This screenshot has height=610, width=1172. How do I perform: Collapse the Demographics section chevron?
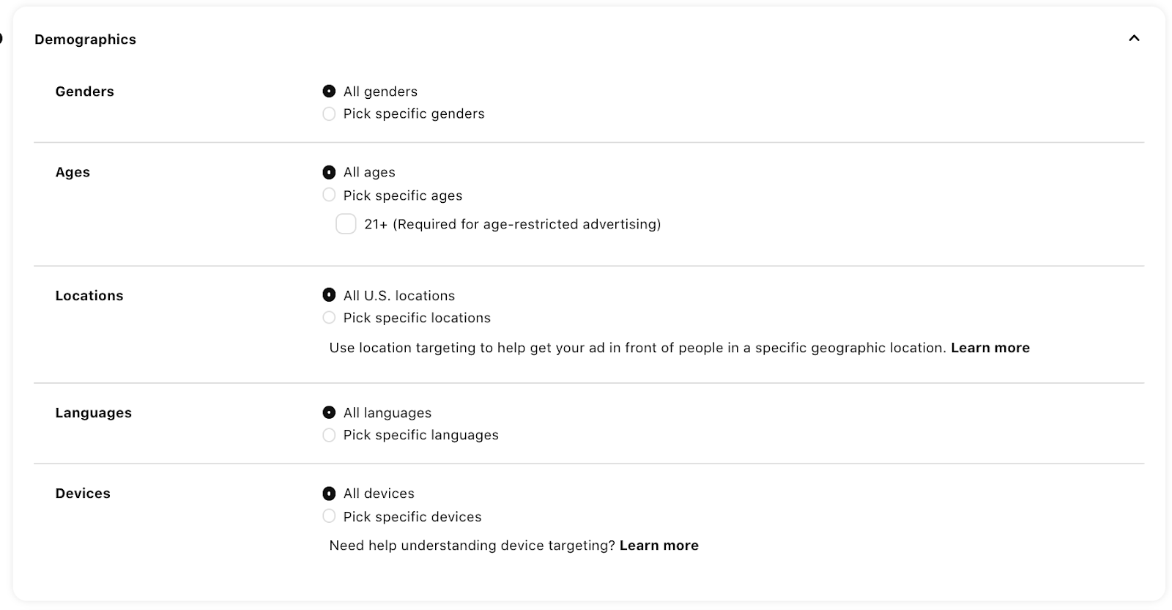pyautogui.click(x=1134, y=38)
